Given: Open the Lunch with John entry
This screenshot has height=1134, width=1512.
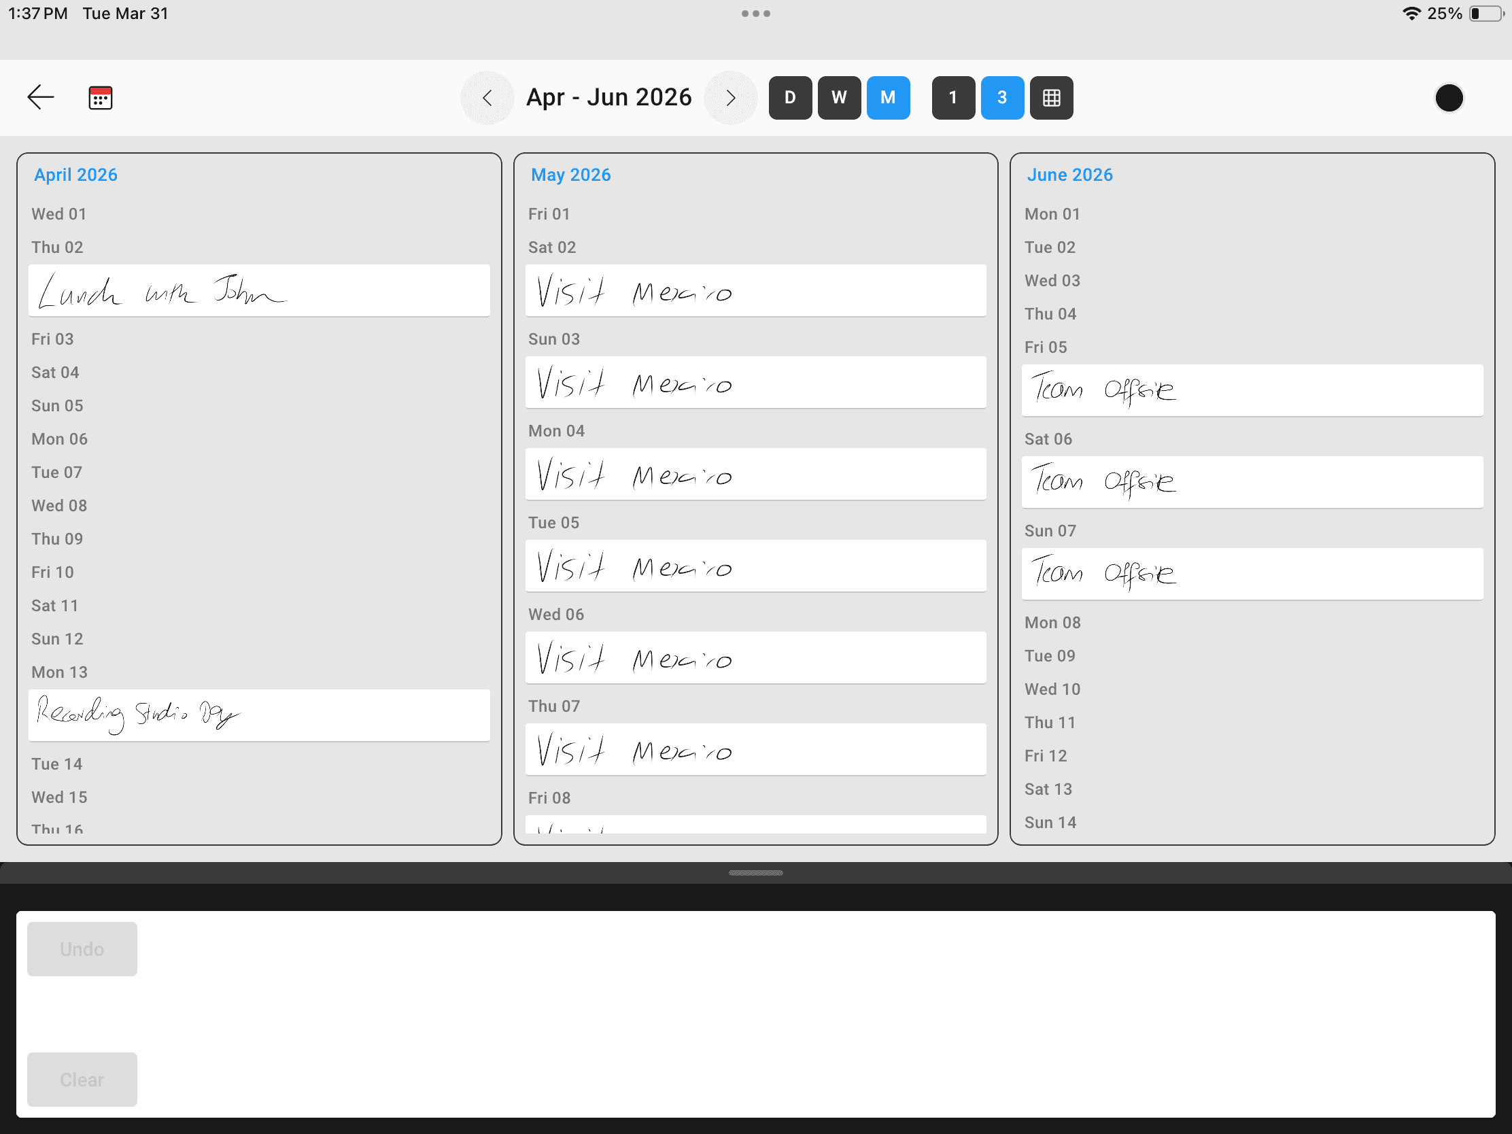Looking at the screenshot, I should pos(259,290).
